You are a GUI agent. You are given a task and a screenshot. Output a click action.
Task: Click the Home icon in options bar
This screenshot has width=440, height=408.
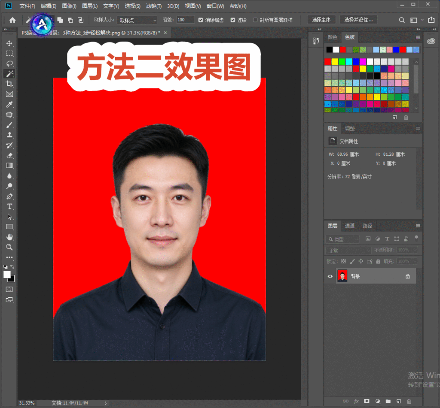(12, 20)
